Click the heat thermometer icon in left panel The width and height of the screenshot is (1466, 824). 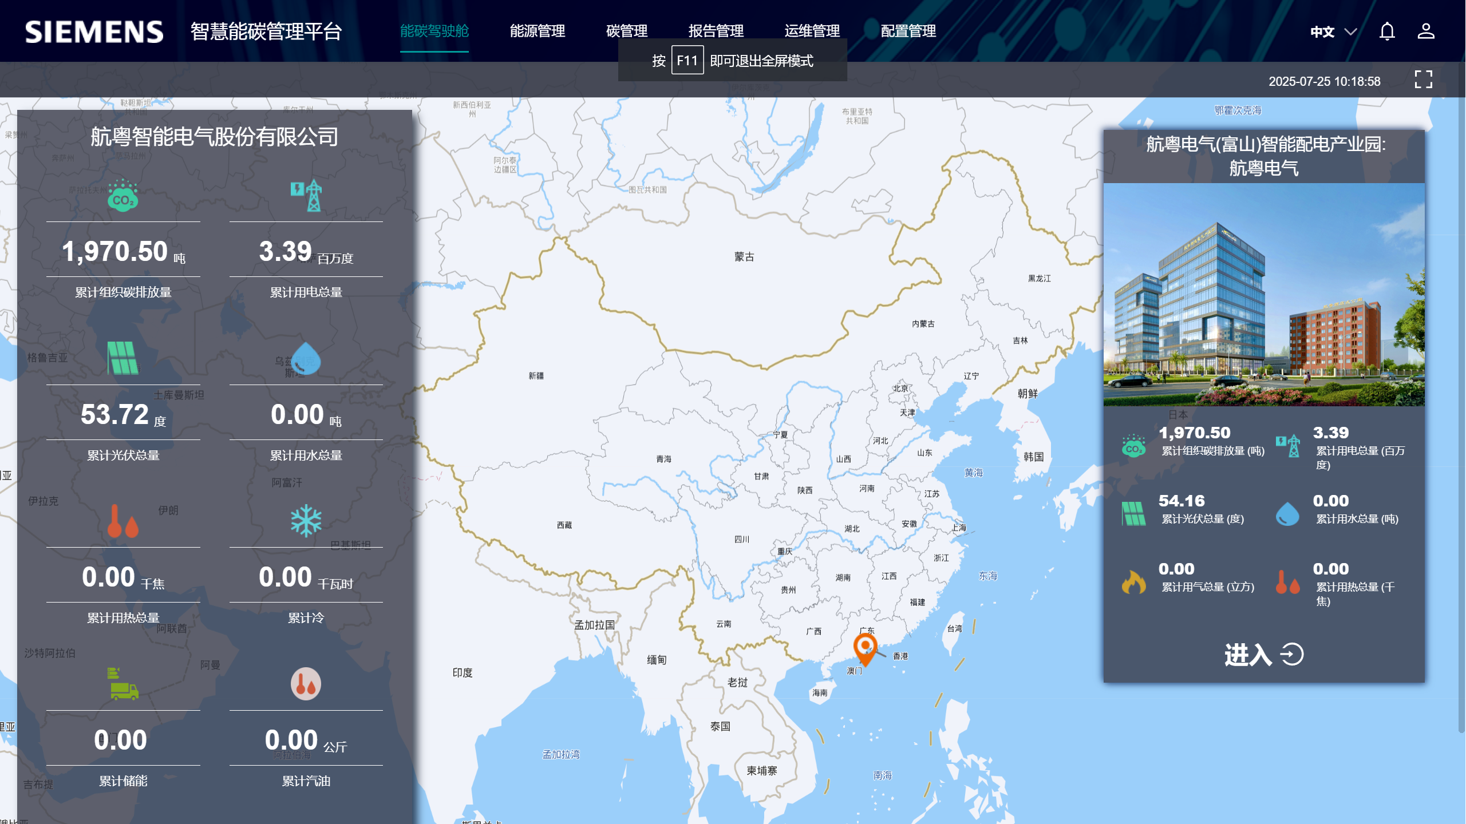pyautogui.click(x=123, y=521)
